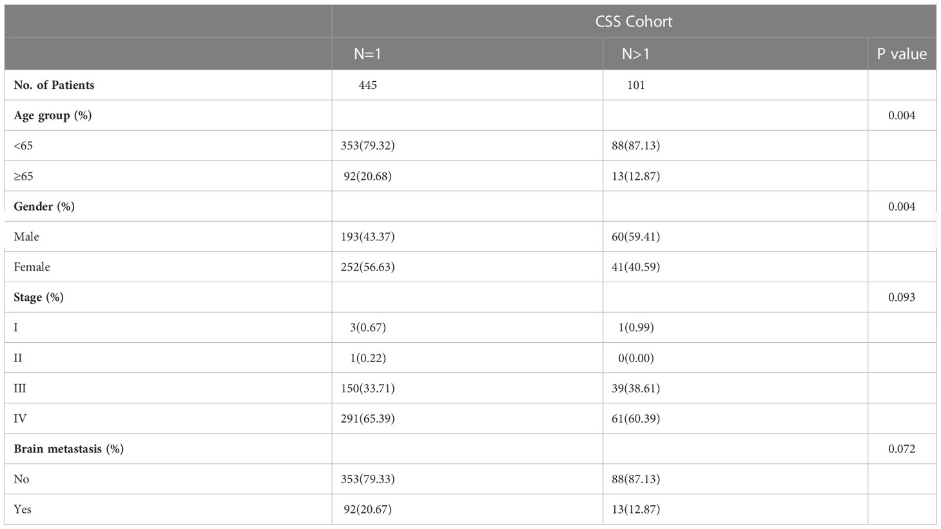Screen dimensions: 941x529
Task: Select the Brain metastasis (%) row label
Action: [x=69, y=448]
